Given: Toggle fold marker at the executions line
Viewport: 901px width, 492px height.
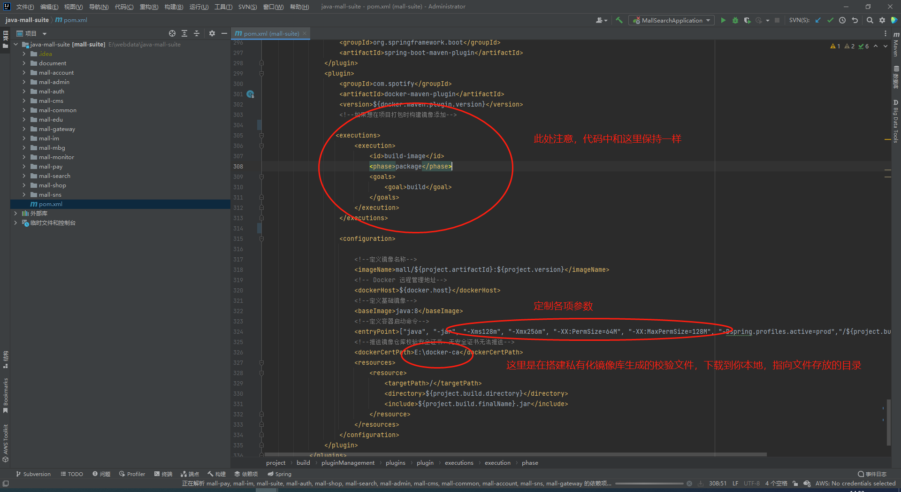Looking at the screenshot, I should 261,136.
